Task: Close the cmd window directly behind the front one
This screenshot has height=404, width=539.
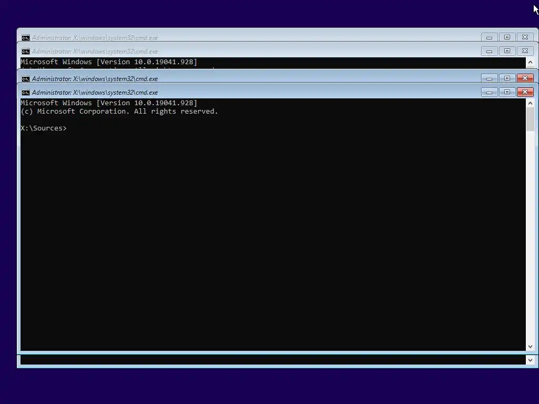Action: coord(525,78)
